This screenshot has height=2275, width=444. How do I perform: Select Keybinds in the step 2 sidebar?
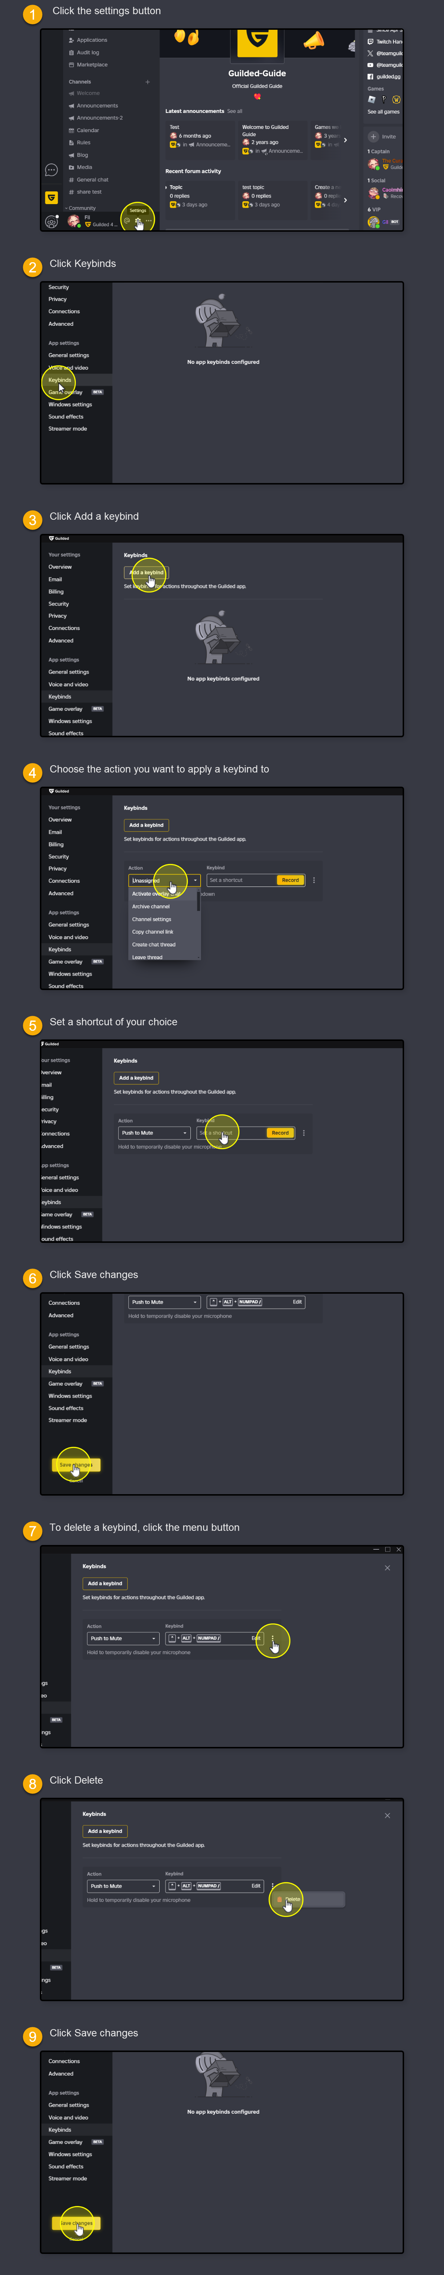60,380
